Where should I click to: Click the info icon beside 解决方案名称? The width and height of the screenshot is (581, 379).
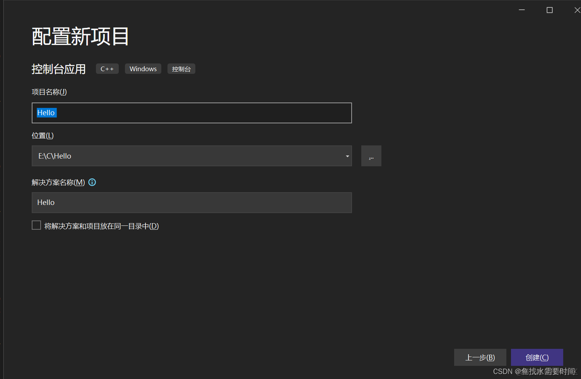coord(92,182)
